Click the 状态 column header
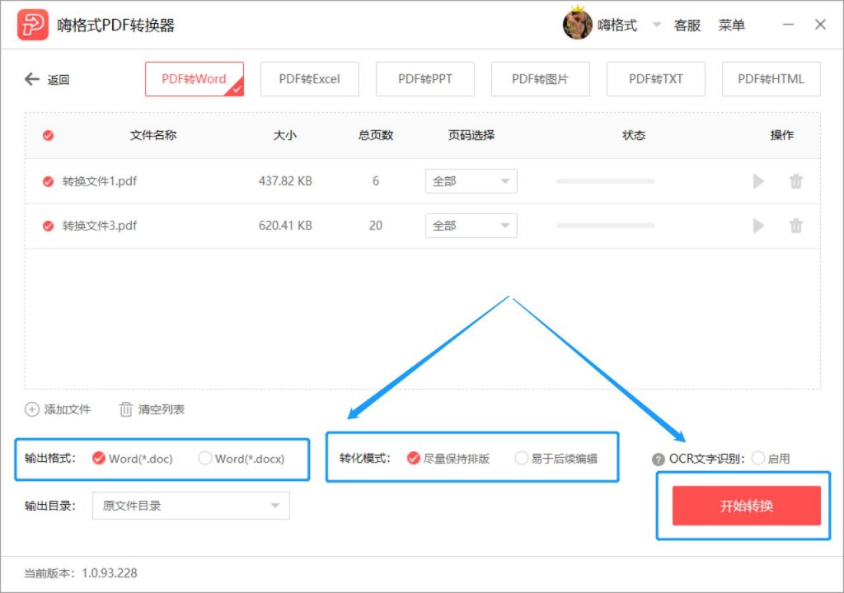Screen dimensions: 844x593 634,135
